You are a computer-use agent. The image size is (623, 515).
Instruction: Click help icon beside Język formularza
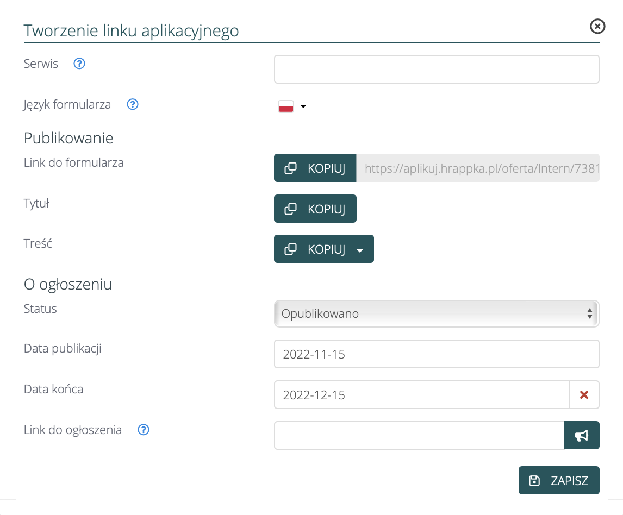click(133, 104)
